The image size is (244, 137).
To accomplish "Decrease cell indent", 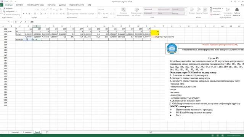I will 61,14.
